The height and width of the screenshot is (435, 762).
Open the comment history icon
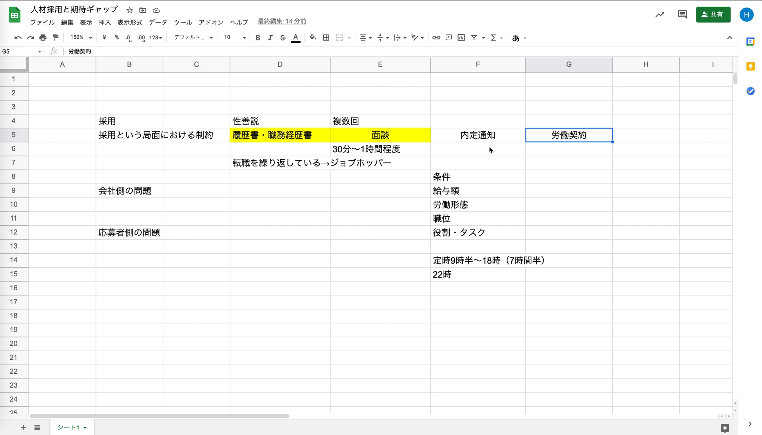(x=682, y=14)
